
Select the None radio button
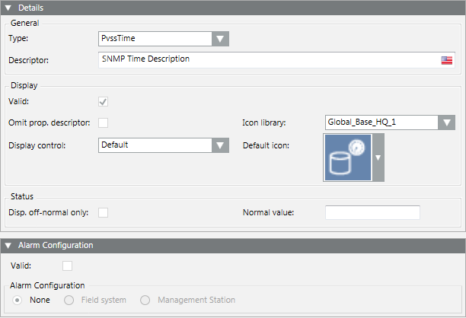[x=18, y=301]
